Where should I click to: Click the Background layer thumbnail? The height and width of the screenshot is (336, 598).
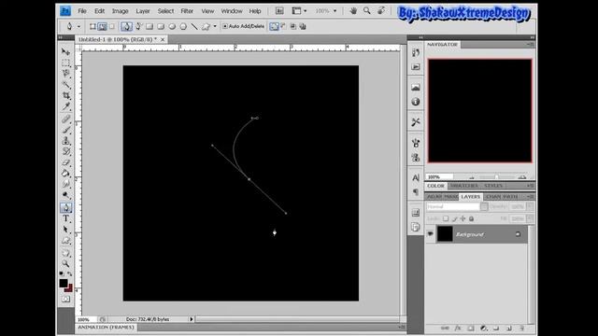pos(445,234)
